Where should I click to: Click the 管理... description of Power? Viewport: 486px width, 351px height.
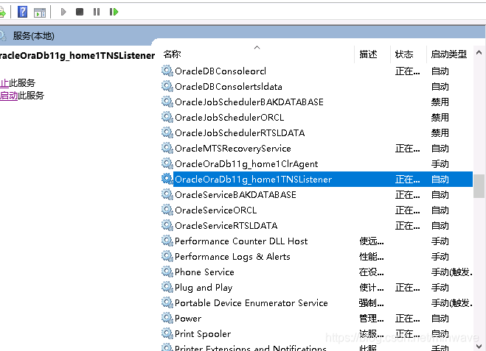[x=371, y=319]
